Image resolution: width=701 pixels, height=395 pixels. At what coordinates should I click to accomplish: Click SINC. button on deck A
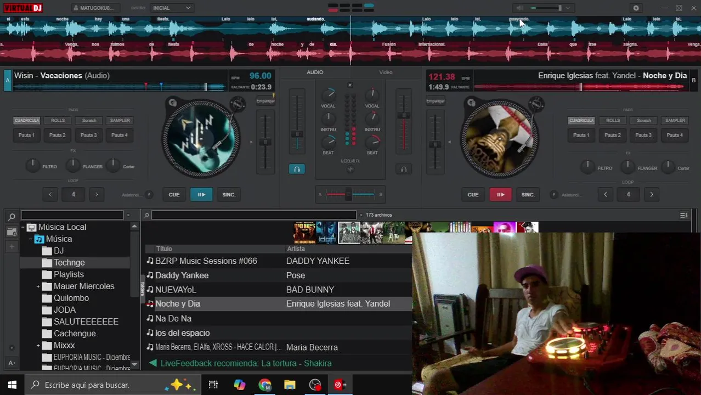pyautogui.click(x=229, y=194)
